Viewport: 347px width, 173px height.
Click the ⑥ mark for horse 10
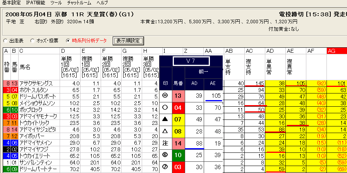(x=165, y=155)
